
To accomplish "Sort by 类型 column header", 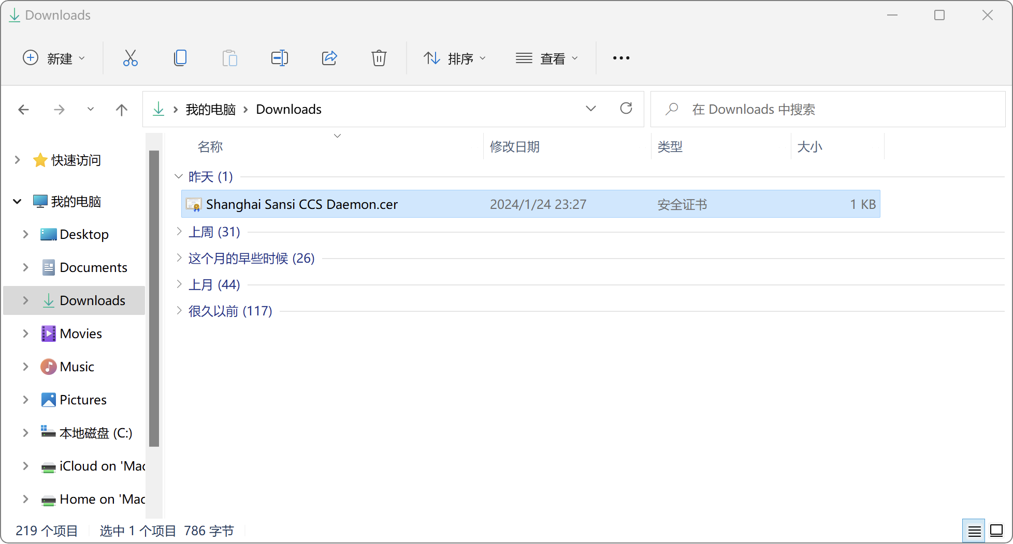I will [x=670, y=147].
